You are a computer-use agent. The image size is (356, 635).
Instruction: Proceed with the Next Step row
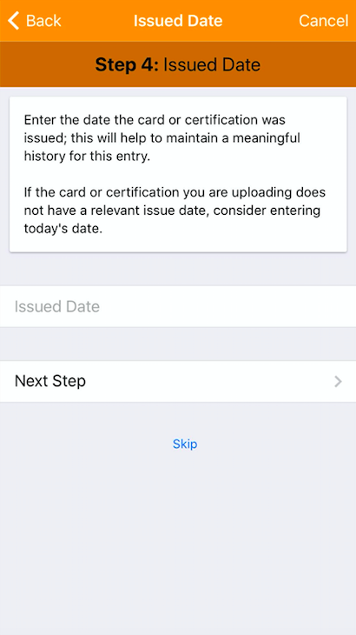178,382
